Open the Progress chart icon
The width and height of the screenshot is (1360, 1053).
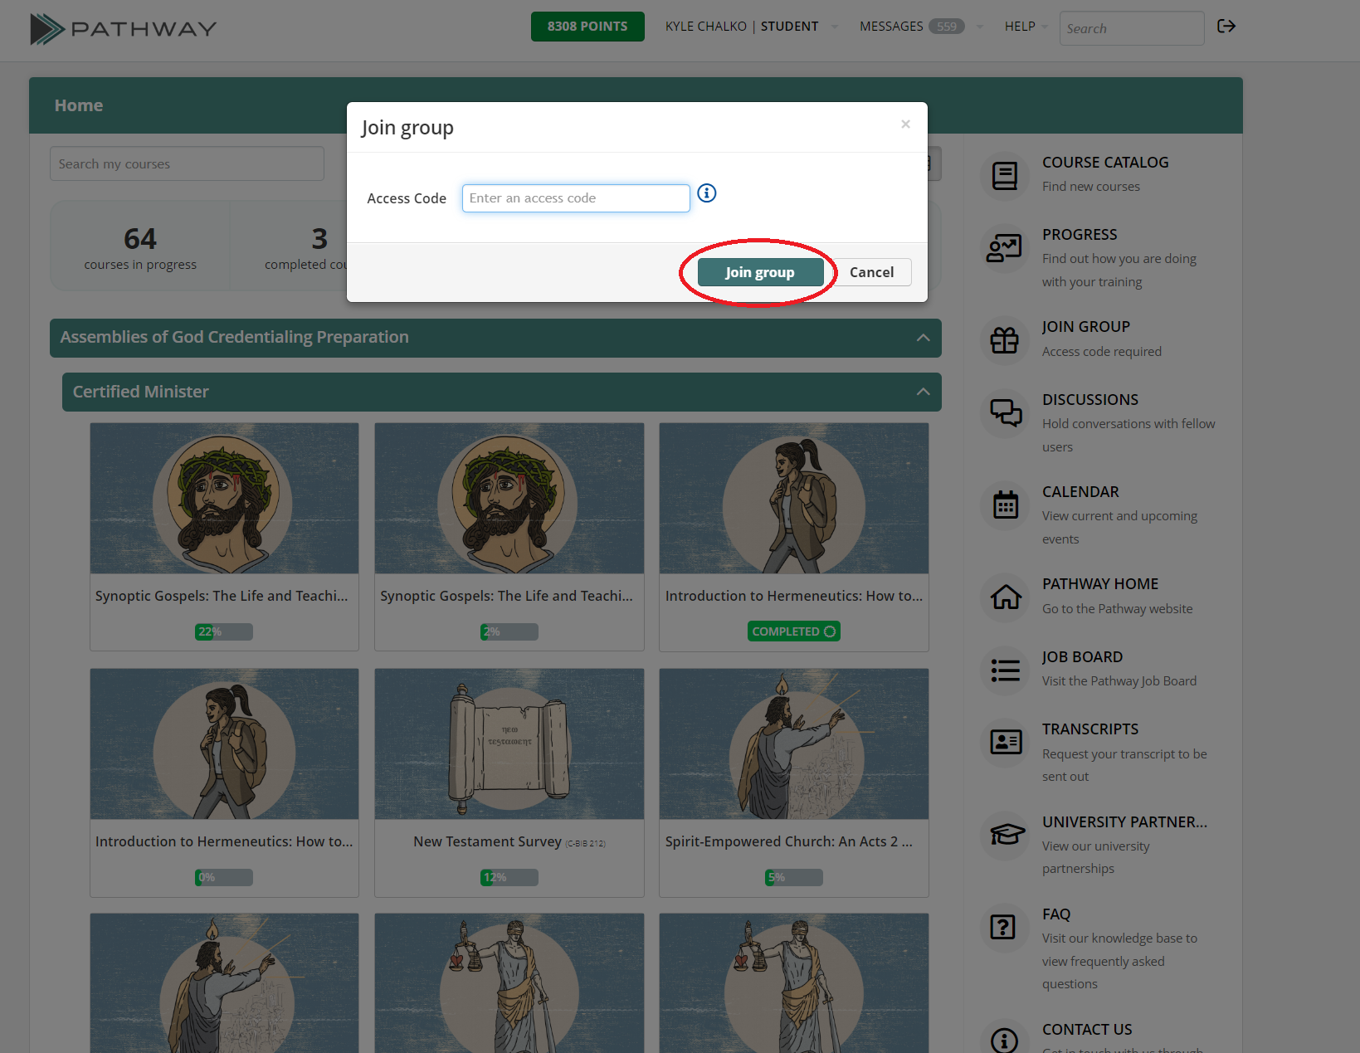coord(1005,248)
